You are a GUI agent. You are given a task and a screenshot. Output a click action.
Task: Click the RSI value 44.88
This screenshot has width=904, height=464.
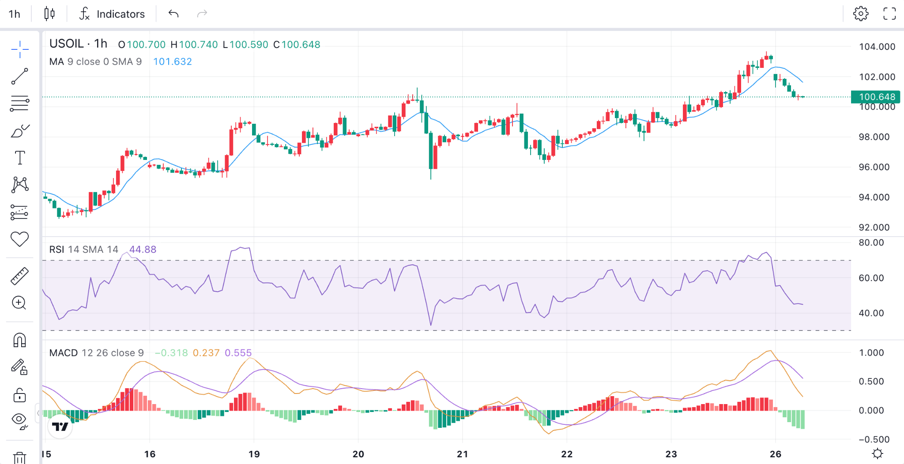coord(143,249)
